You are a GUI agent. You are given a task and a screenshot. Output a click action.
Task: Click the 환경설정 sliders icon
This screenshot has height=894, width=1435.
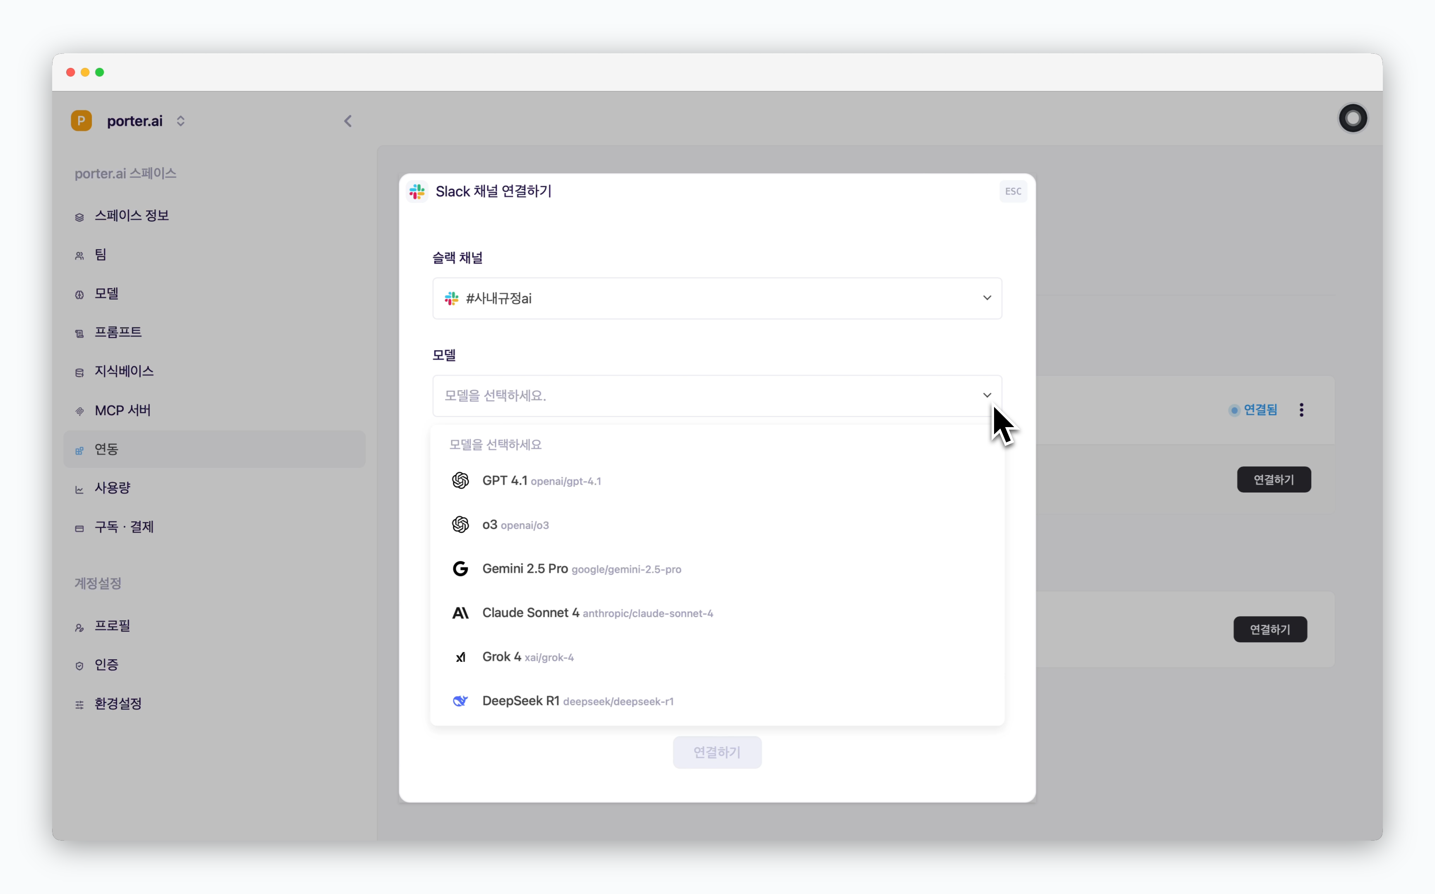(x=79, y=705)
